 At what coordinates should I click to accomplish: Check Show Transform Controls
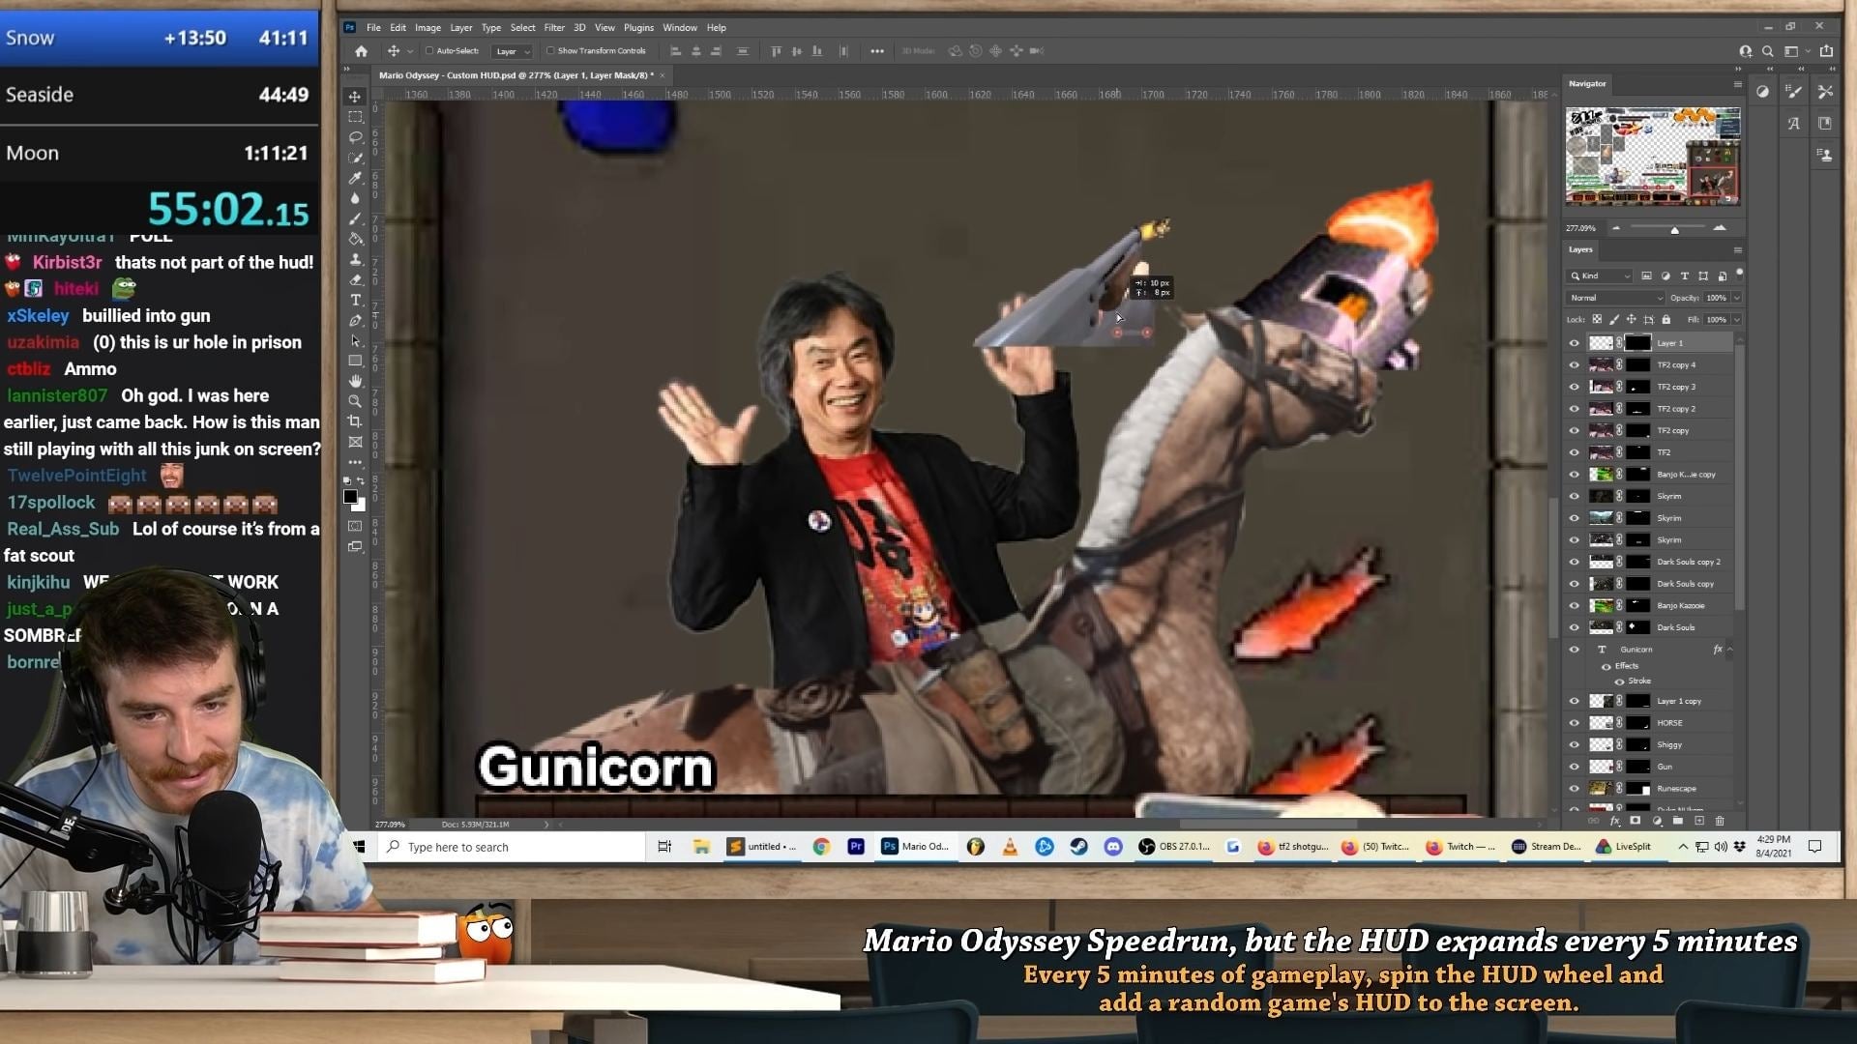550,50
